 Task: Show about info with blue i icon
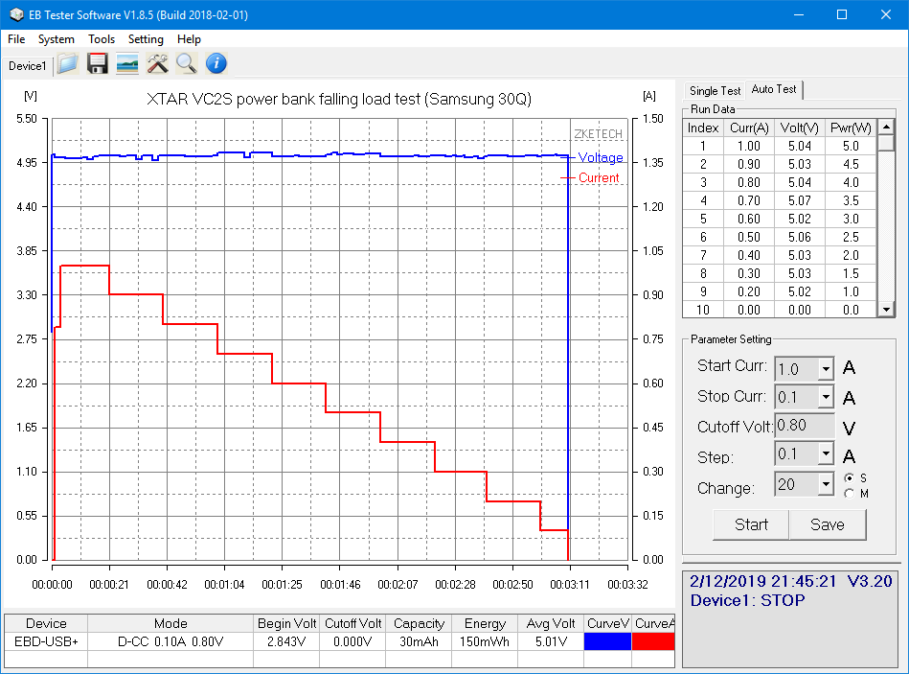(216, 64)
